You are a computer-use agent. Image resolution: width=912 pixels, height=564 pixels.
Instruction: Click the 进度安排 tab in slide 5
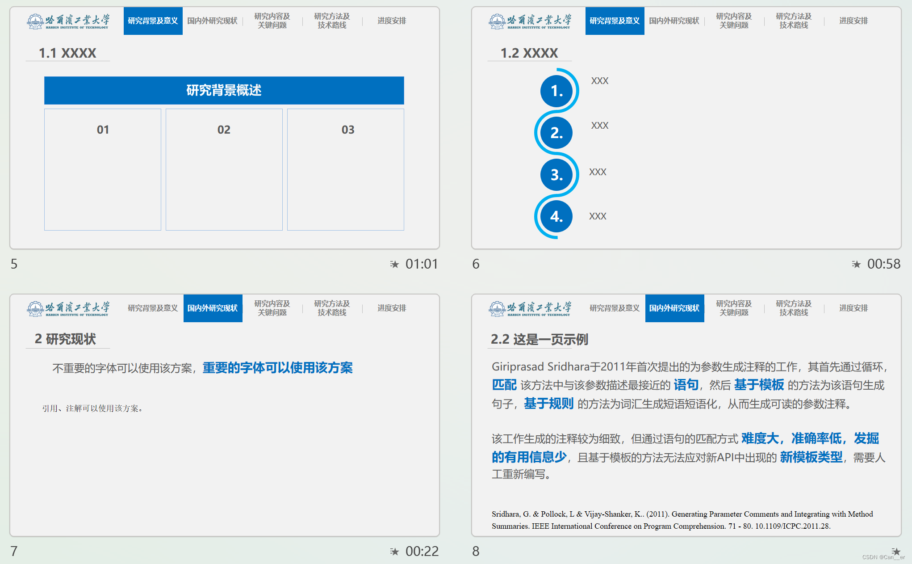pos(392,21)
